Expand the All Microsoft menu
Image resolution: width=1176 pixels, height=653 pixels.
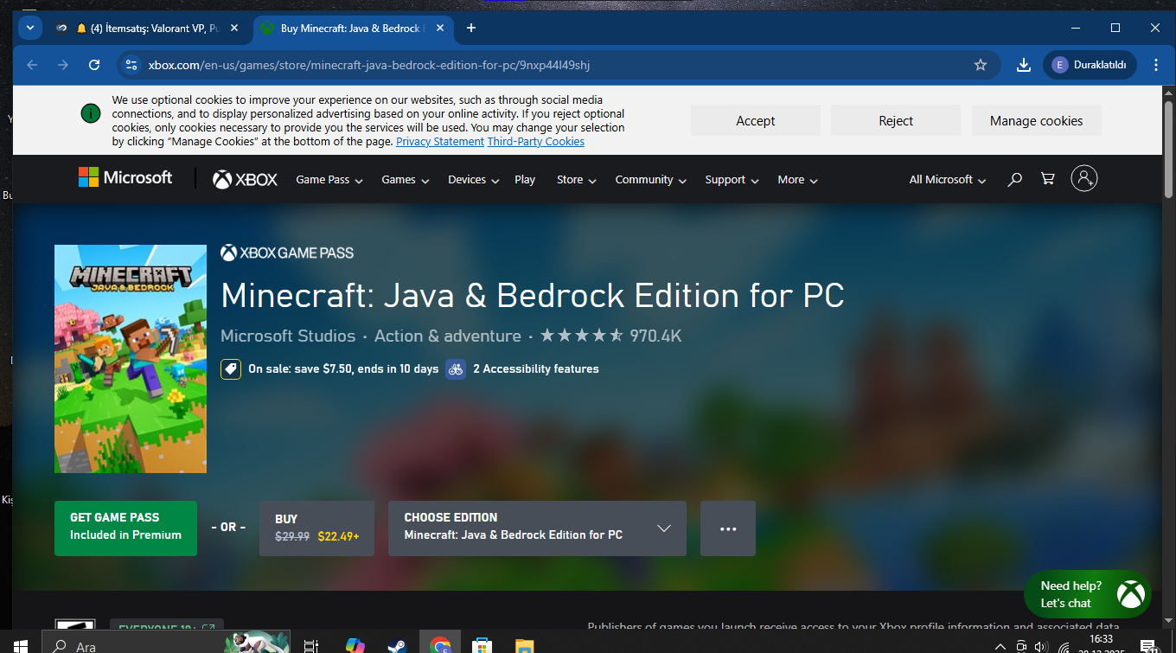(x=948, y=180)
